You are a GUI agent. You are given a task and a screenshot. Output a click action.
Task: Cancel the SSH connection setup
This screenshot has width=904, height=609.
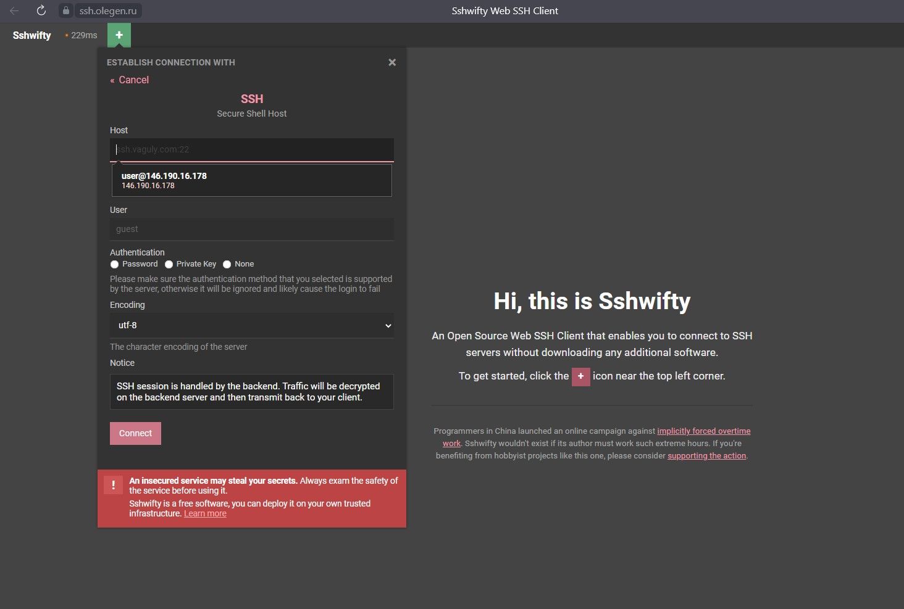(130, 80)
